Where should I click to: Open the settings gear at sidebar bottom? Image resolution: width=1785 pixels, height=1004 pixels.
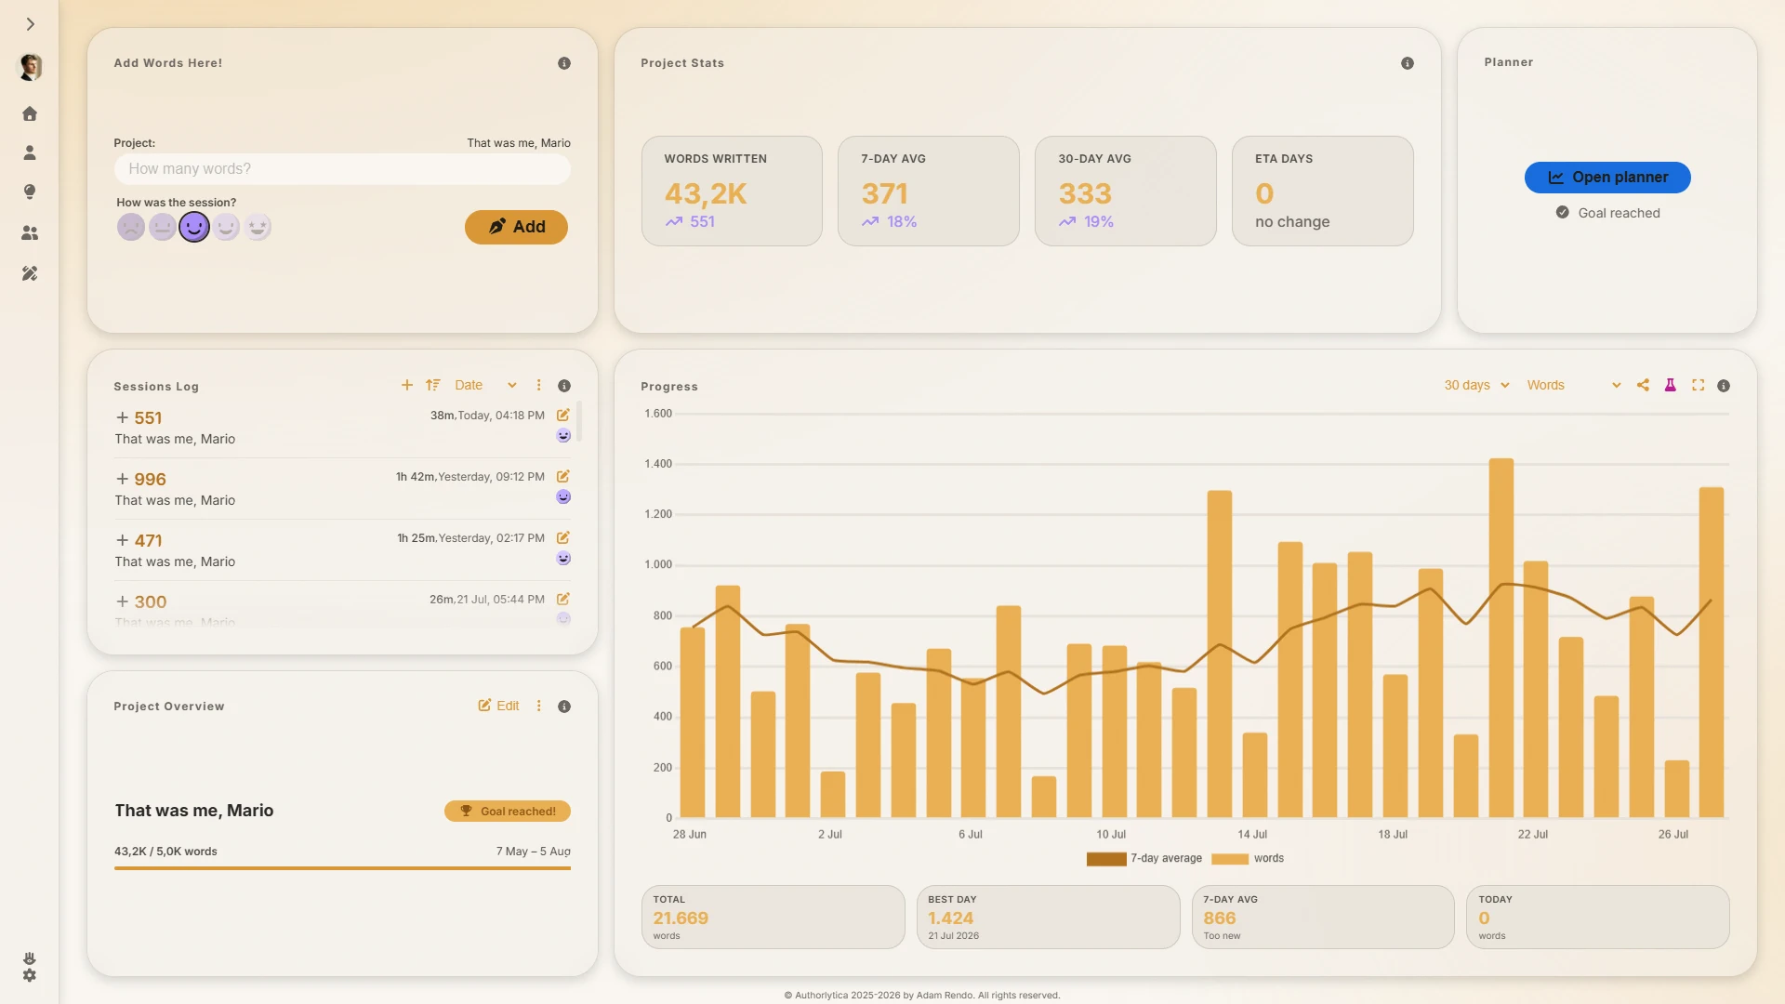point(30,975)
